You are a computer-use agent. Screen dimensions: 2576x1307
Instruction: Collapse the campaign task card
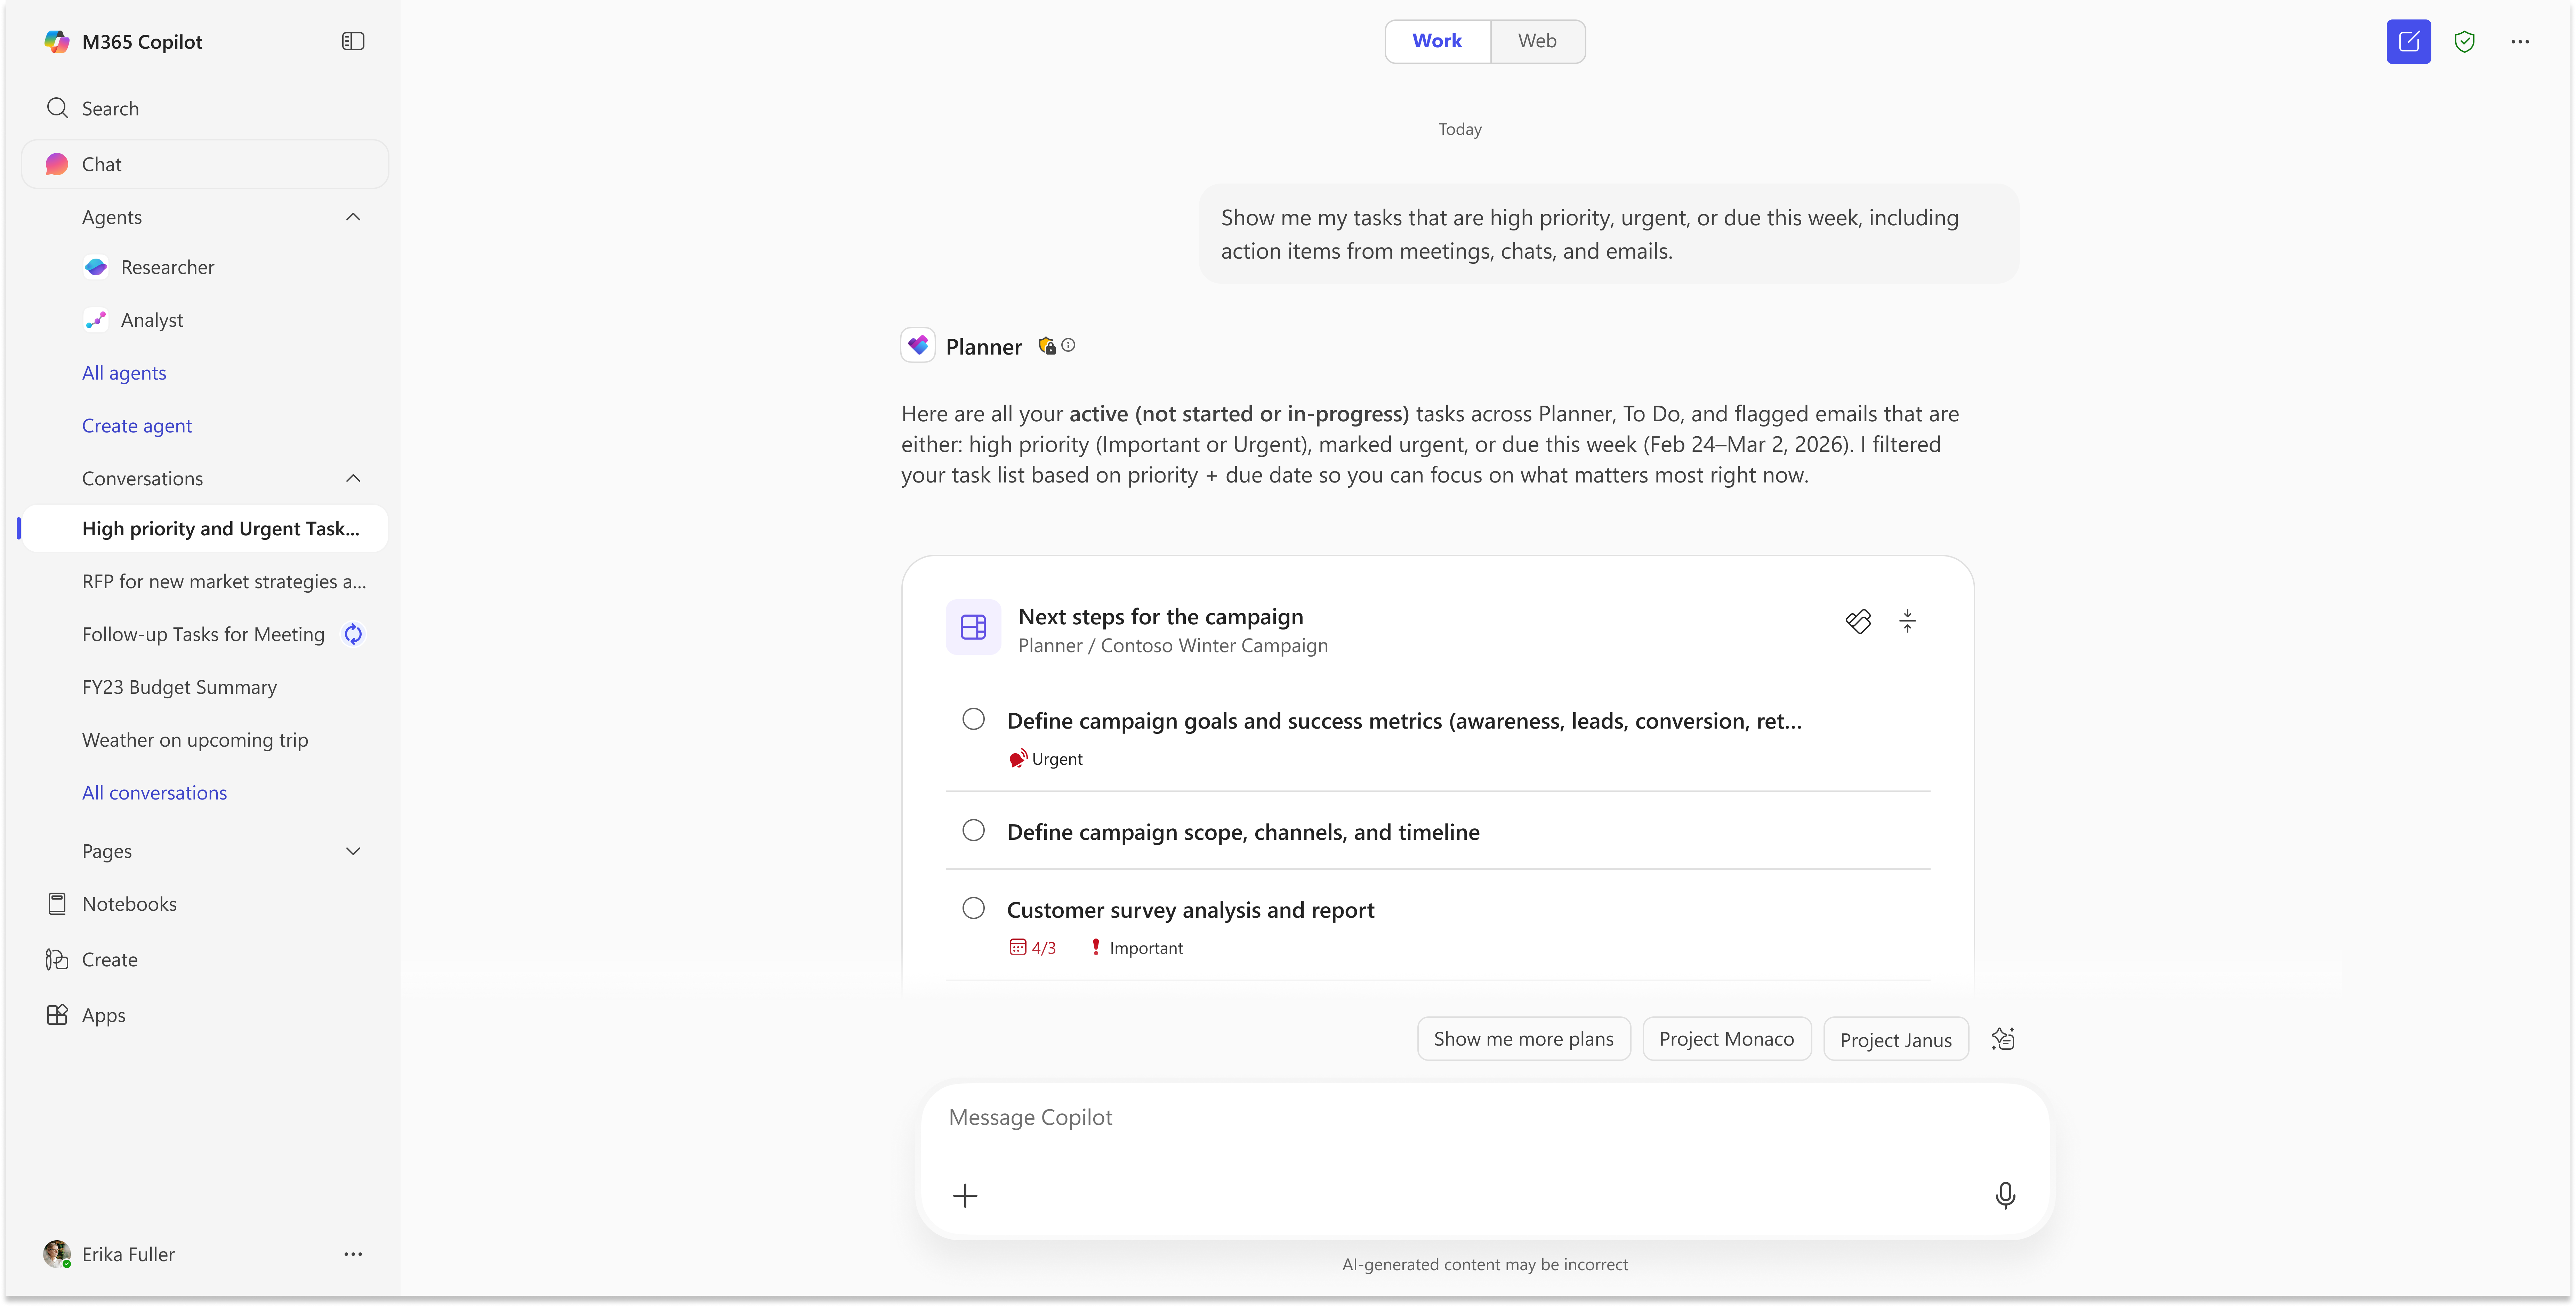point(1907,621)
